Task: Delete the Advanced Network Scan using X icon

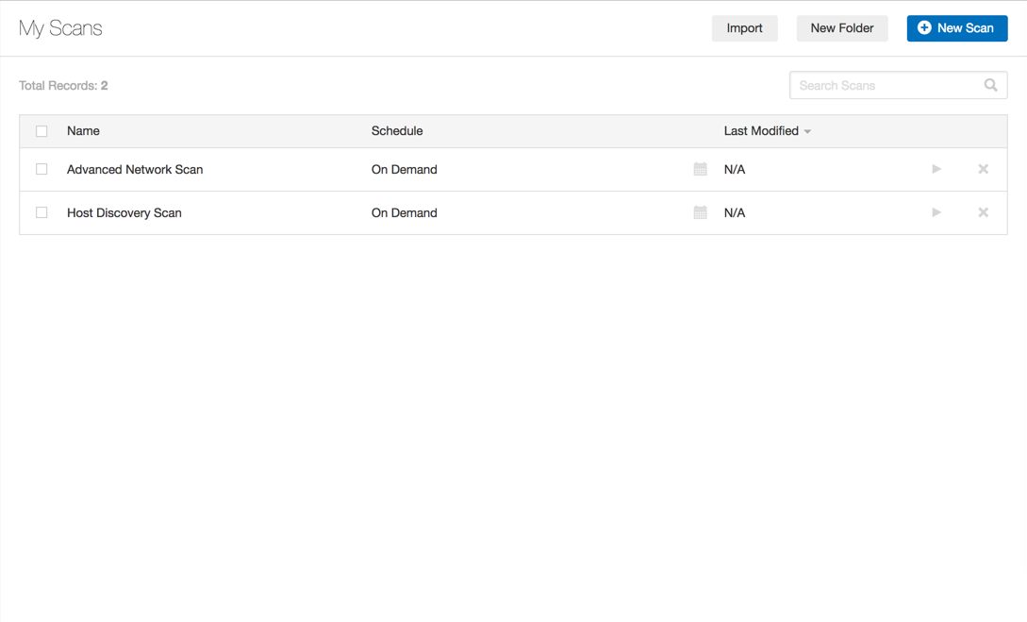Action: click(x=983, y=170)
